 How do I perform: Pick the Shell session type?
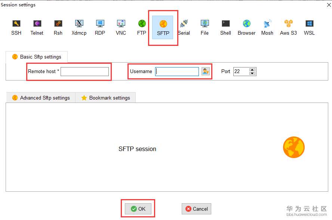click(225, 28)
